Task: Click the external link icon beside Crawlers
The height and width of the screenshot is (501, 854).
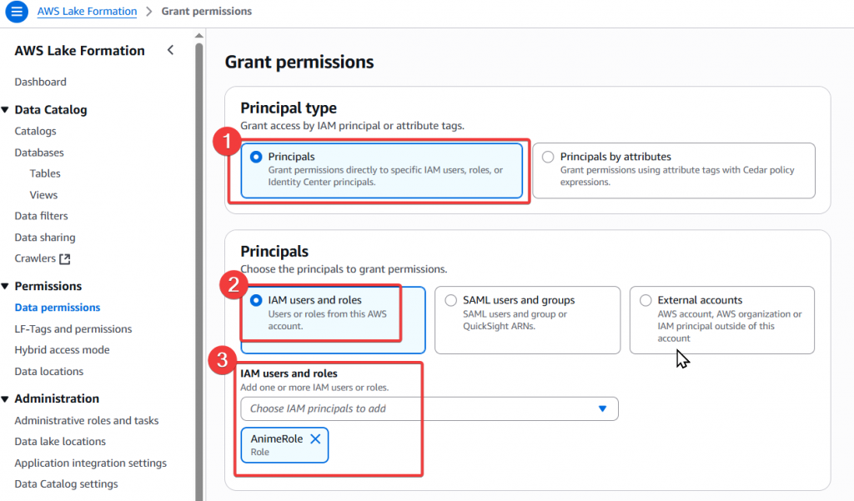Action: (x=65, y=259)
